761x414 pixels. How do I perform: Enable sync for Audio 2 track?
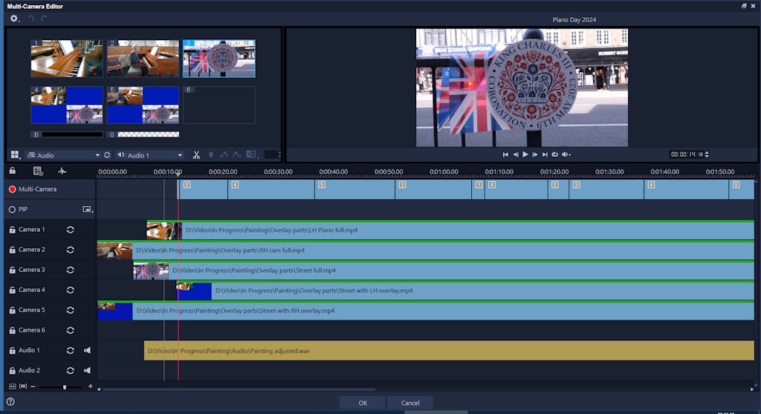click(71, 370)
